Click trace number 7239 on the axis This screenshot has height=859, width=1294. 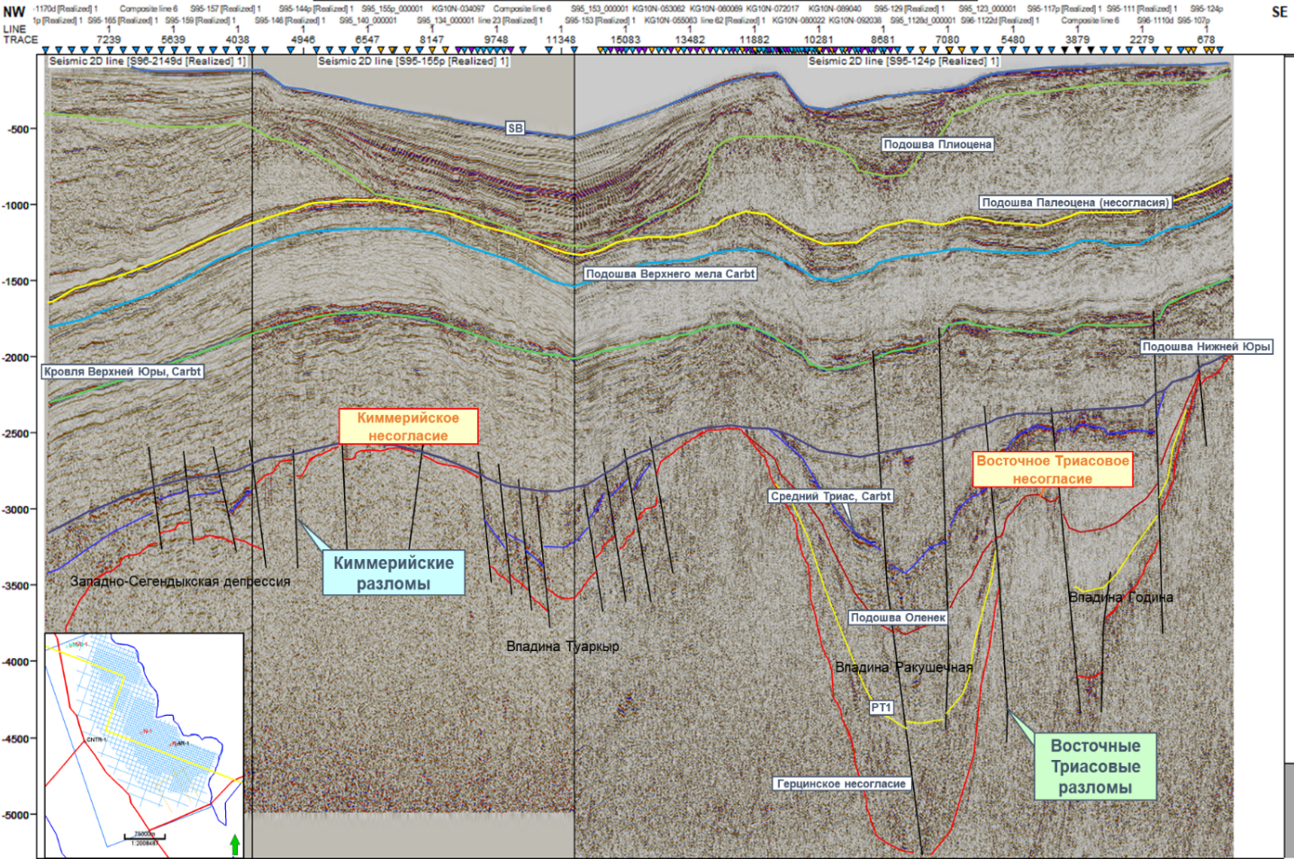(108, 40)
